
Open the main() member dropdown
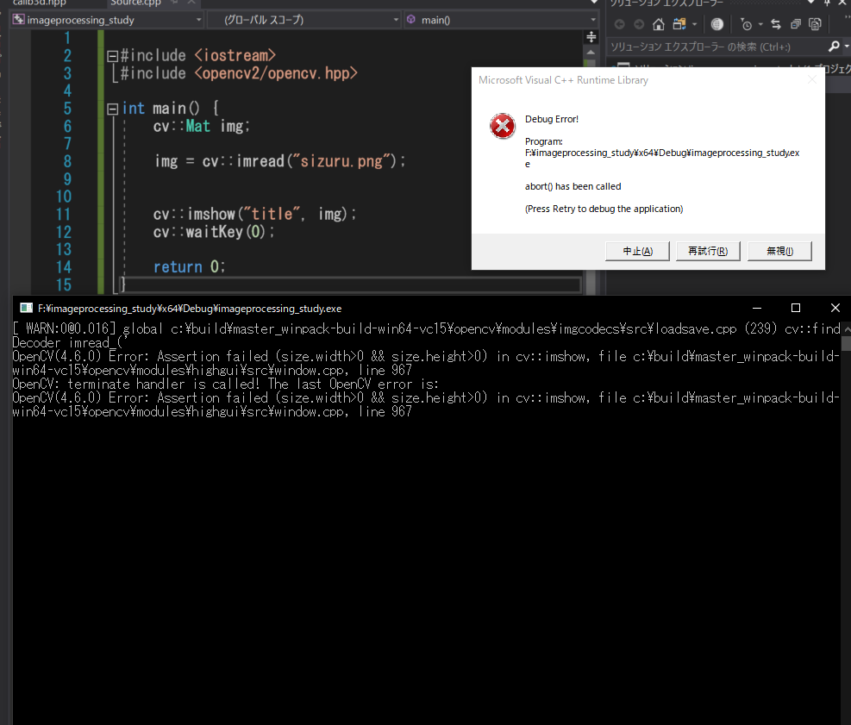click(x=501, y=20)
